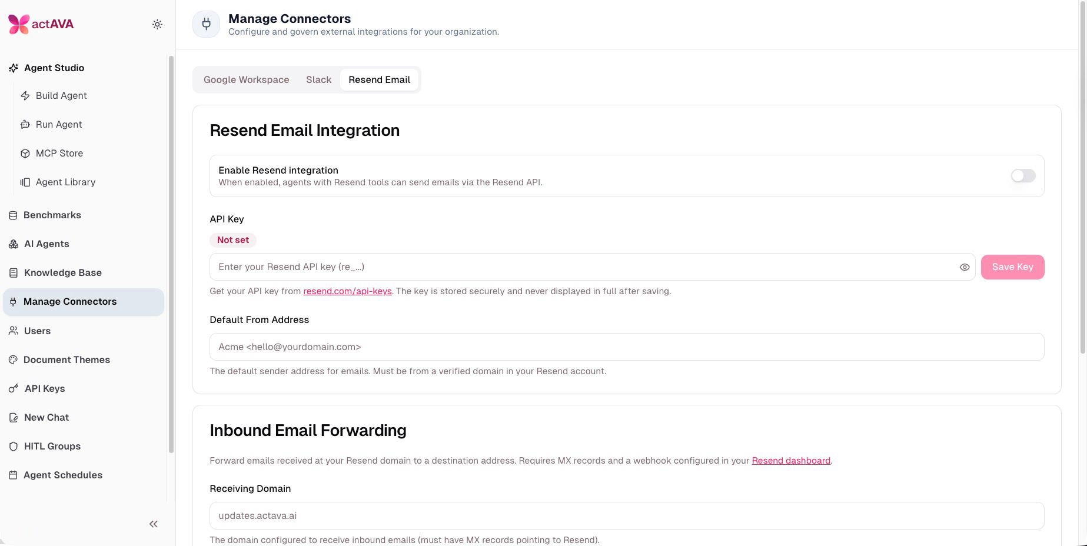Click the actAVA butterfly logo
This screenshot has width=1087, height=546.
click(x=19, y=24)
